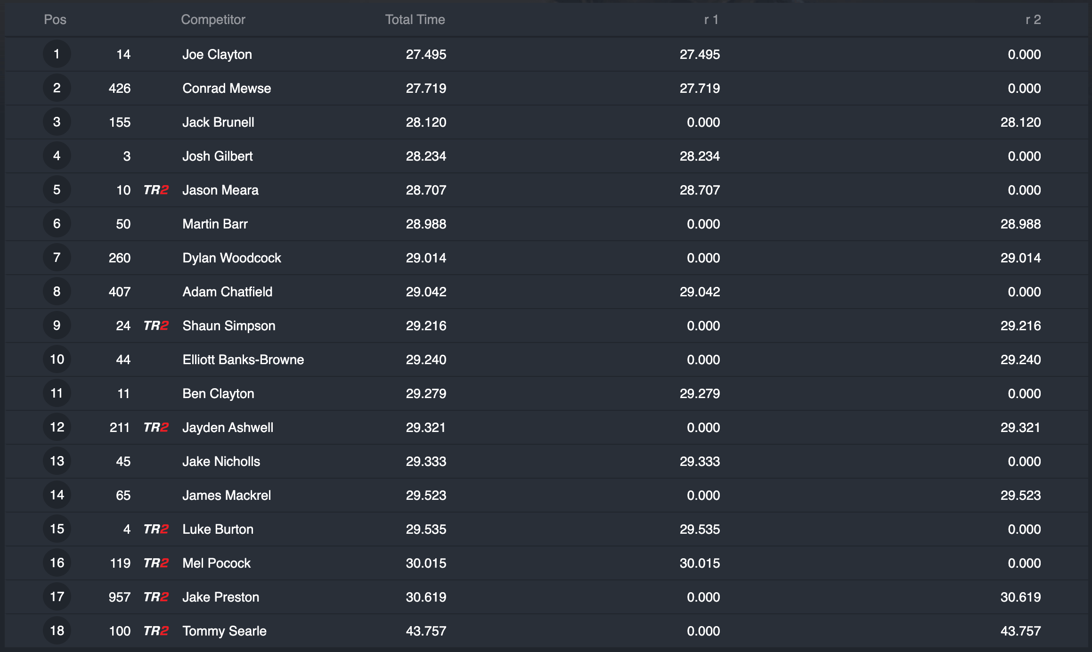
Task: Sort by the Competitor column header
Action: pyautogui.click(x=213, y=19)
